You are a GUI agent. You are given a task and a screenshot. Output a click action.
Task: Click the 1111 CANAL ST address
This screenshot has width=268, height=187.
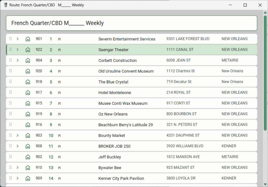(x=180, y=50)
